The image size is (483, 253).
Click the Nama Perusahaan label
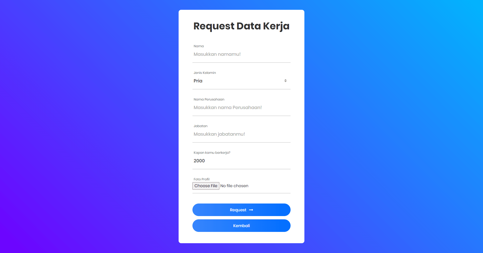209,99
